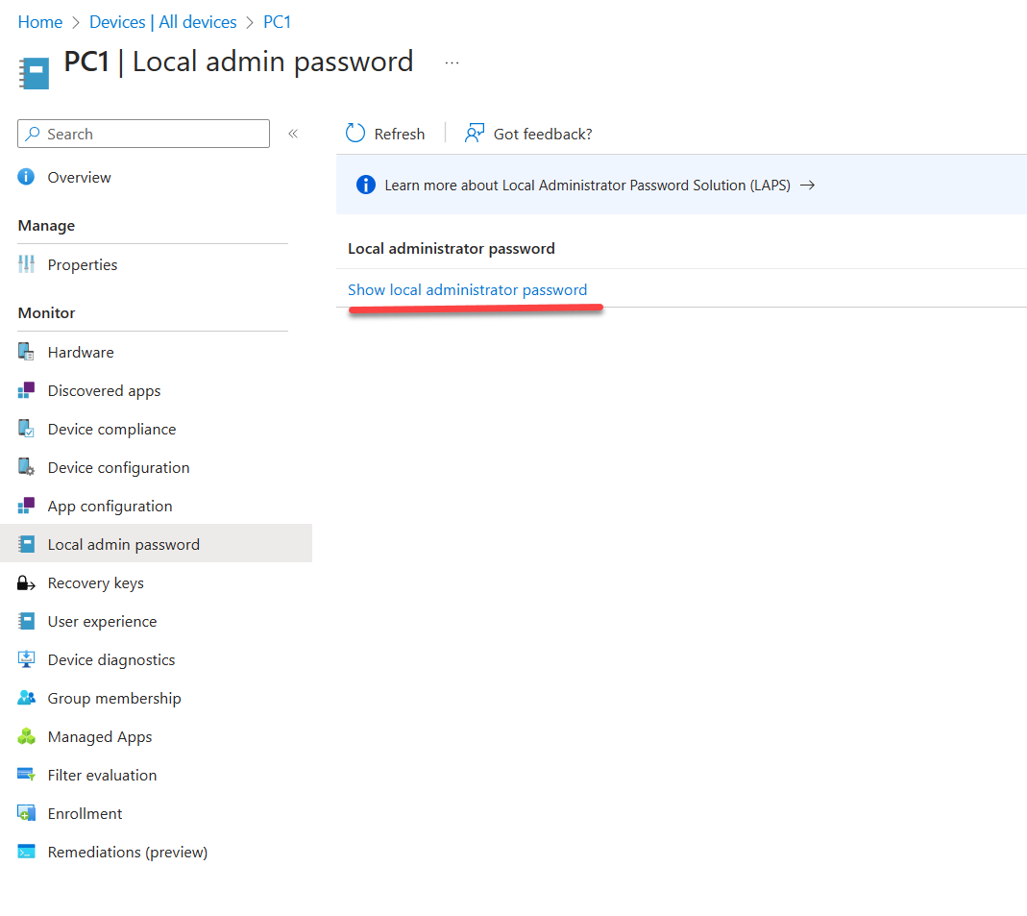Select Device configuration in the sidebar

point(118,467)
